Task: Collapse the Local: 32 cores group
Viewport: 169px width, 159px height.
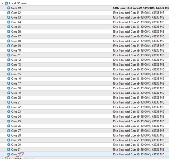Action: pos(2,3)
